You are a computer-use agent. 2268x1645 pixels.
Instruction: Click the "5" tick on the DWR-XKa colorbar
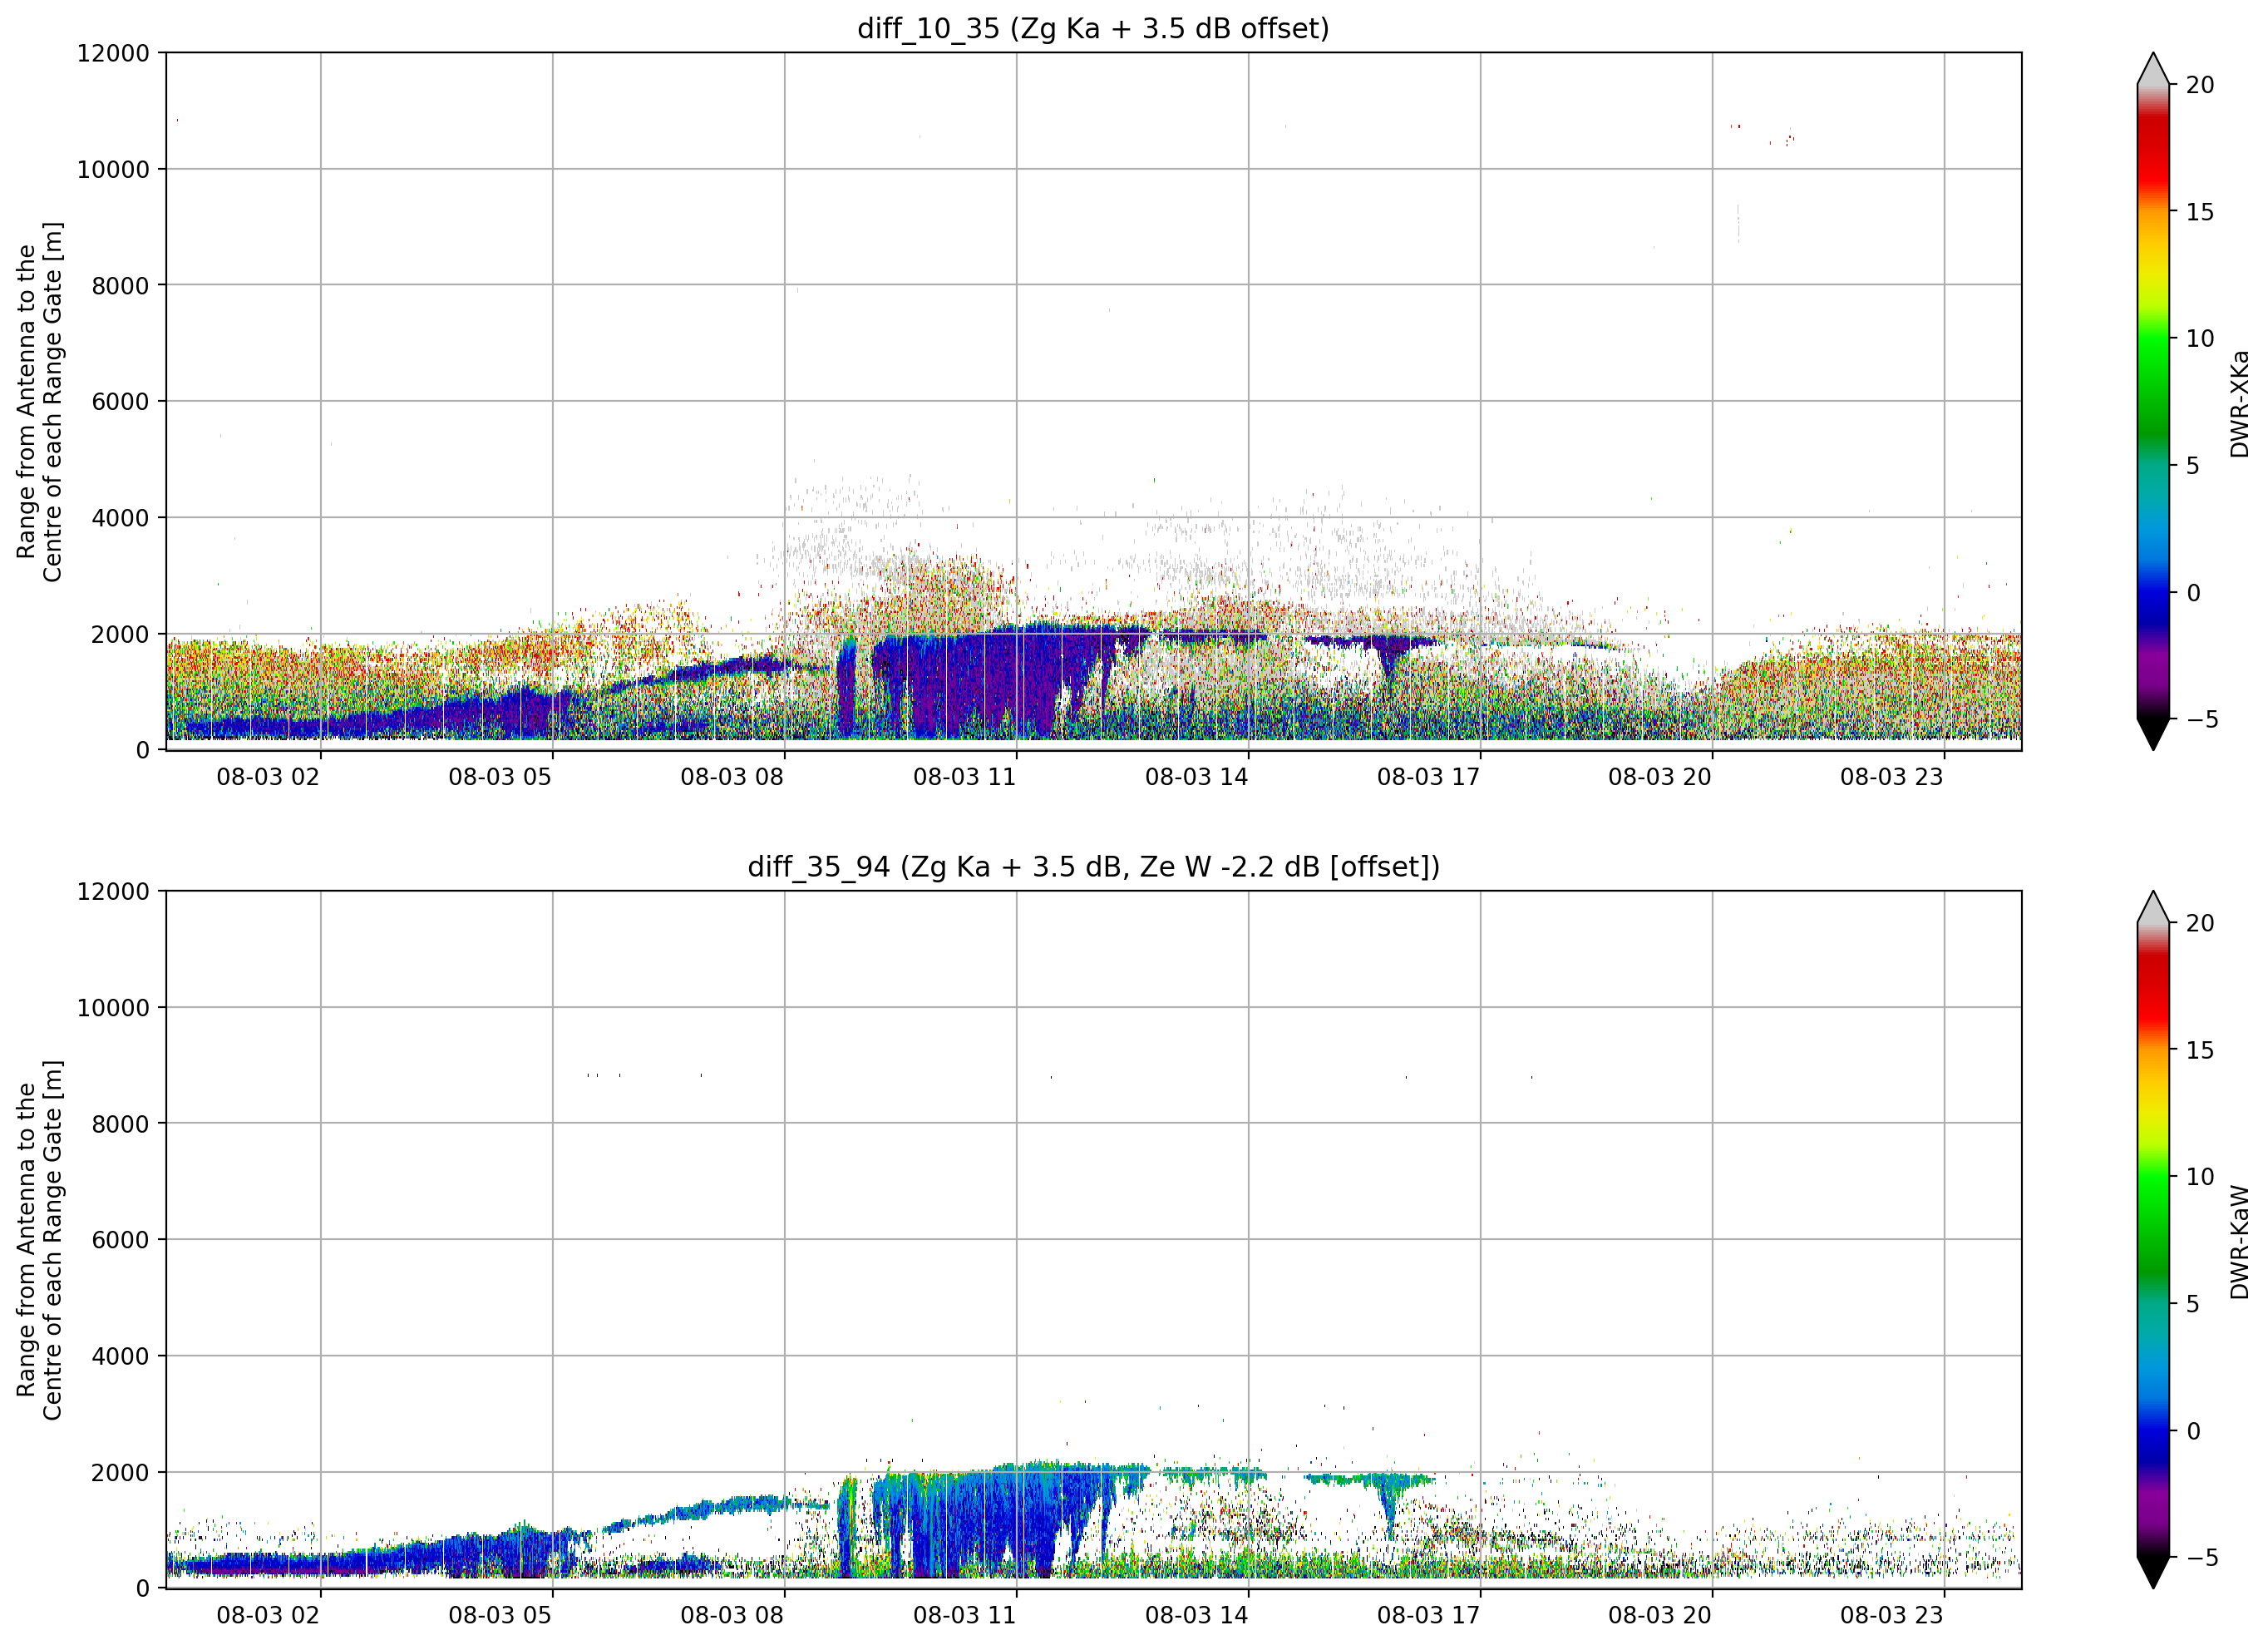click(2193, 467)
